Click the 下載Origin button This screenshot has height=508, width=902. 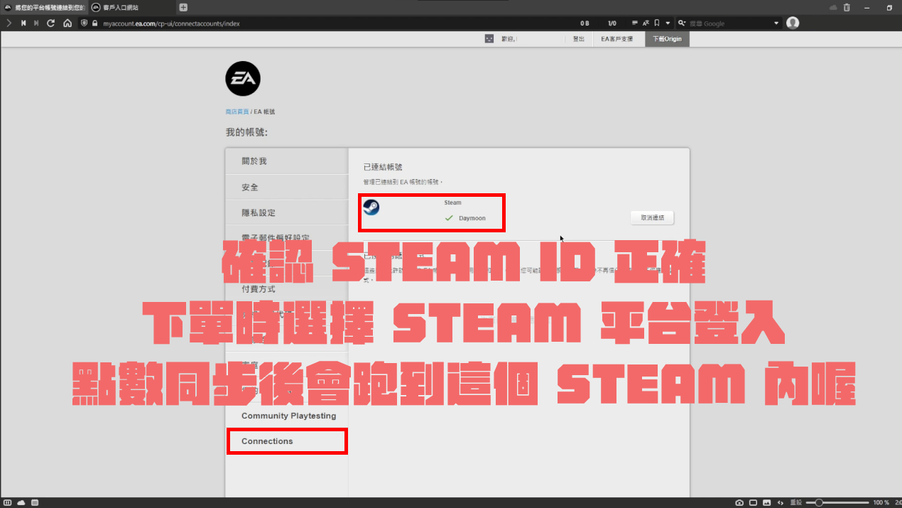click(667, 39)
